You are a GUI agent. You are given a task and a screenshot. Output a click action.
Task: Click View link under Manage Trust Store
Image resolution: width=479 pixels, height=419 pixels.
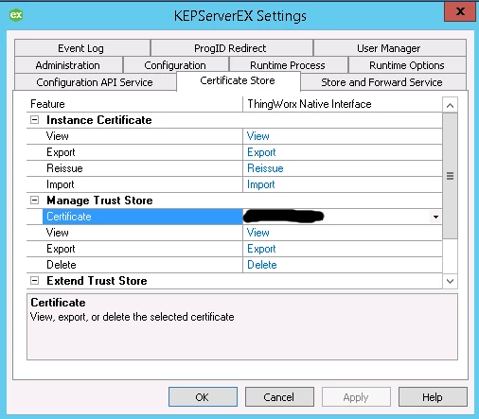coord(258,233)
